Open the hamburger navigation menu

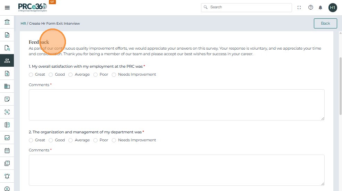coord(7,8)
